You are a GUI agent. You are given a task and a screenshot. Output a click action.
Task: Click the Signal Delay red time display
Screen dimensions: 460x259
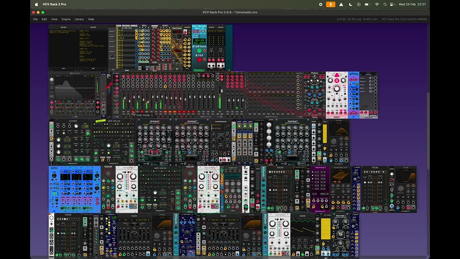(177, 32)
